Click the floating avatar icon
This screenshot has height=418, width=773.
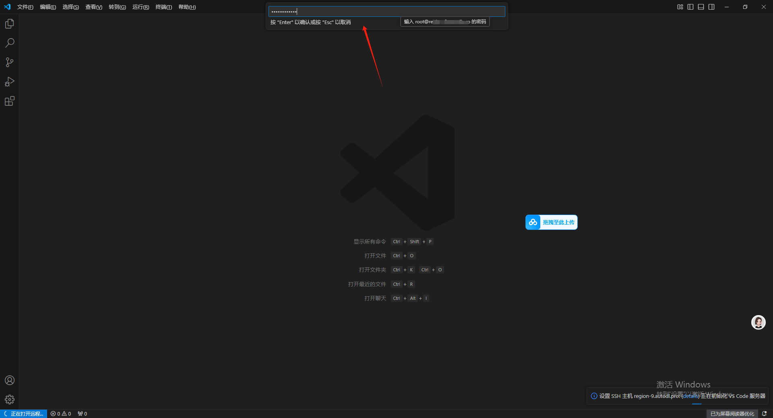(759, 322)
